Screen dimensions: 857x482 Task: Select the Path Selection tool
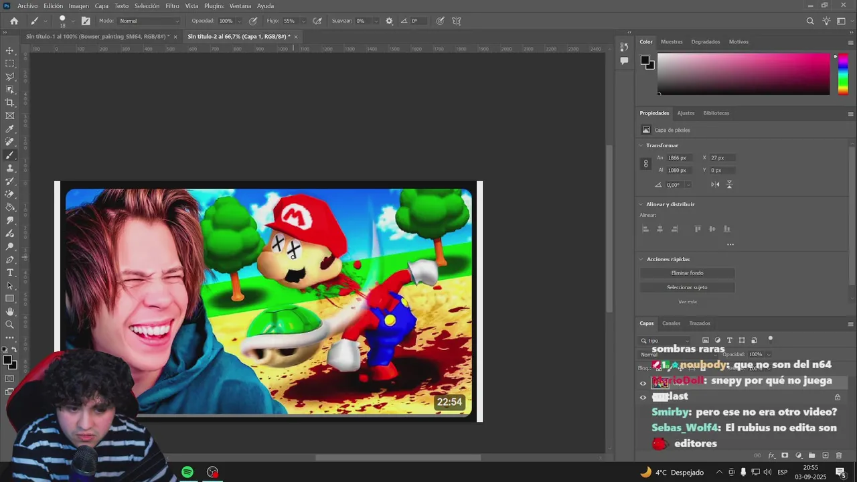click(10, 285)
